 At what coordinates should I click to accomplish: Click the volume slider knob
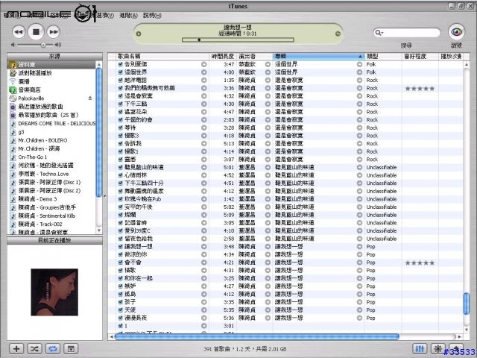coord(43,45)
